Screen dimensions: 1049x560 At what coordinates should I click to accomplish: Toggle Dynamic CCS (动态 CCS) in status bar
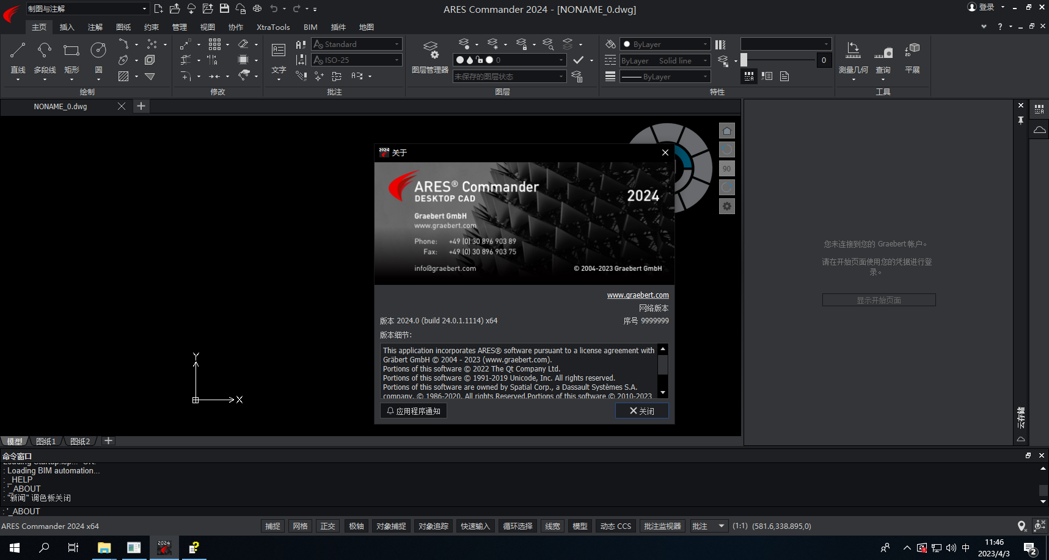pyautogui.click(x=616, y=526)
